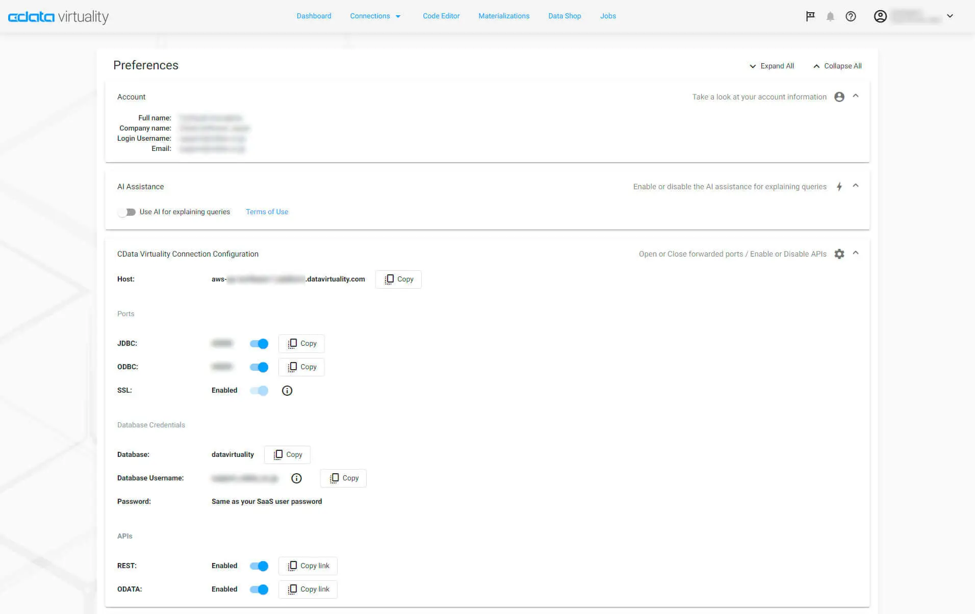Click Collapse All sections

point(837,66)
